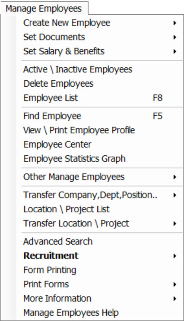Select Find Employee menu item
184x321 pixels.
click(100, 116)
